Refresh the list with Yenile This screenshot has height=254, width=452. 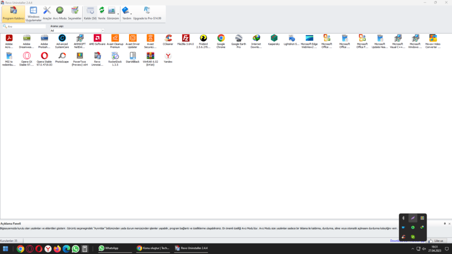click(101, 14)
